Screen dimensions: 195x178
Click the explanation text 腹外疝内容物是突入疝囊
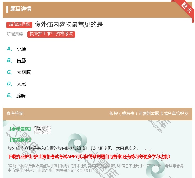click(73, 148)
